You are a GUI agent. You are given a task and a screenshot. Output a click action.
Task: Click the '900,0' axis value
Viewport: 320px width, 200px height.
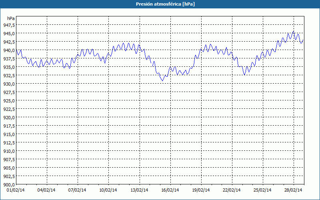pos(9,185)
